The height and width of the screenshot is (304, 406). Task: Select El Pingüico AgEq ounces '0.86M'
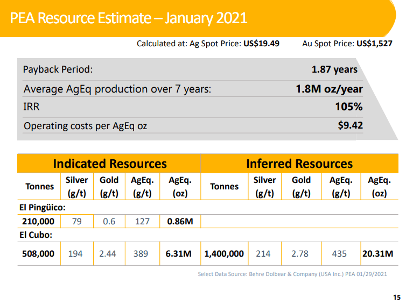coord(180,222)
